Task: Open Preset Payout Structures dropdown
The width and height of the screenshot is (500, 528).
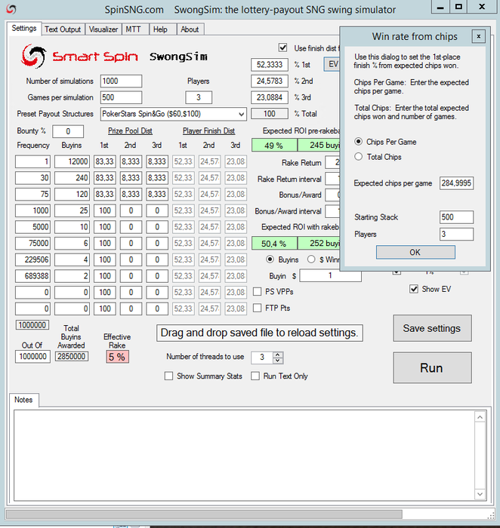Action: [x=242, y=114]
